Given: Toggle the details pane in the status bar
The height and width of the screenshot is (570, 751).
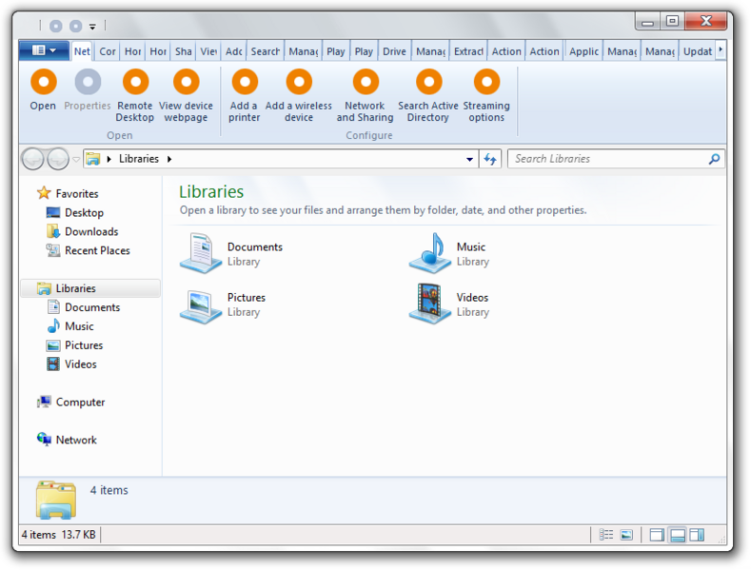Looking at the screenshot, I should (678, 535).
